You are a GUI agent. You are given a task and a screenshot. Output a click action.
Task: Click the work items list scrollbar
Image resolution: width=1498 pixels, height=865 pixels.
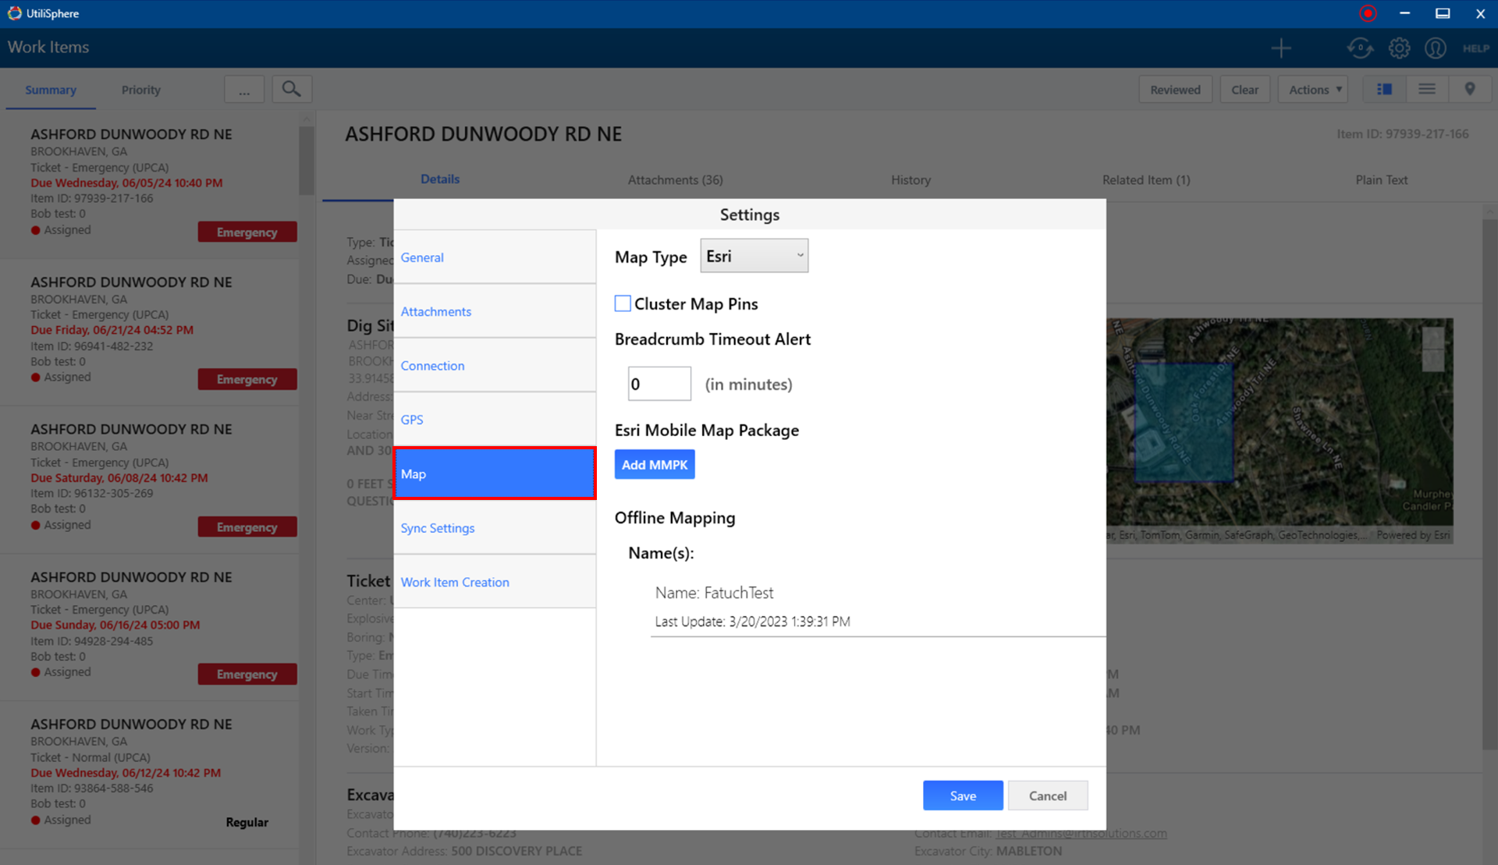tap(307, 160)
